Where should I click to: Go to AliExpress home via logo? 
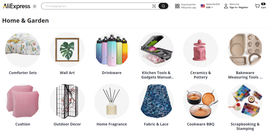pos(17,6)
